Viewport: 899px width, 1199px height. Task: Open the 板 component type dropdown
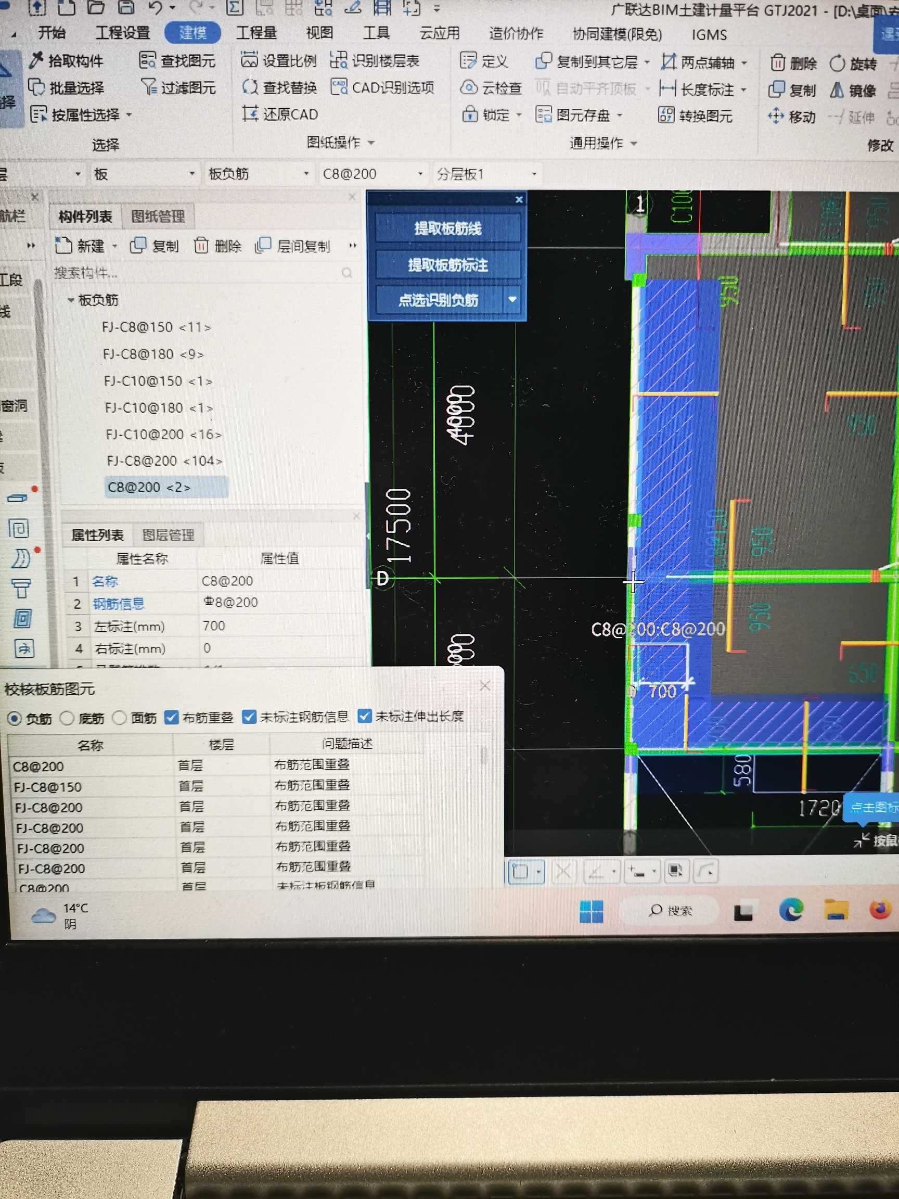coord(144,174)
